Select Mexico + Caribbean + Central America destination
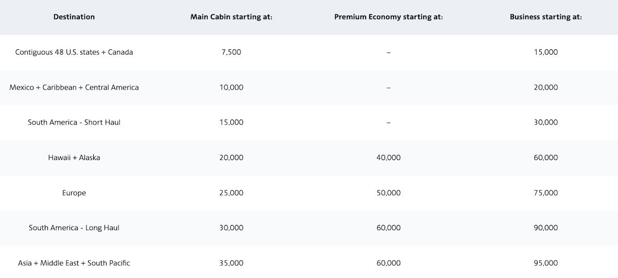The height and width of the screenshot is (278, 618). [x=74, y=88]
